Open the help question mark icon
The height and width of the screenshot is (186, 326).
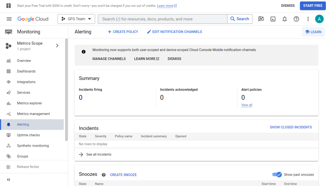tap(296, 19)
